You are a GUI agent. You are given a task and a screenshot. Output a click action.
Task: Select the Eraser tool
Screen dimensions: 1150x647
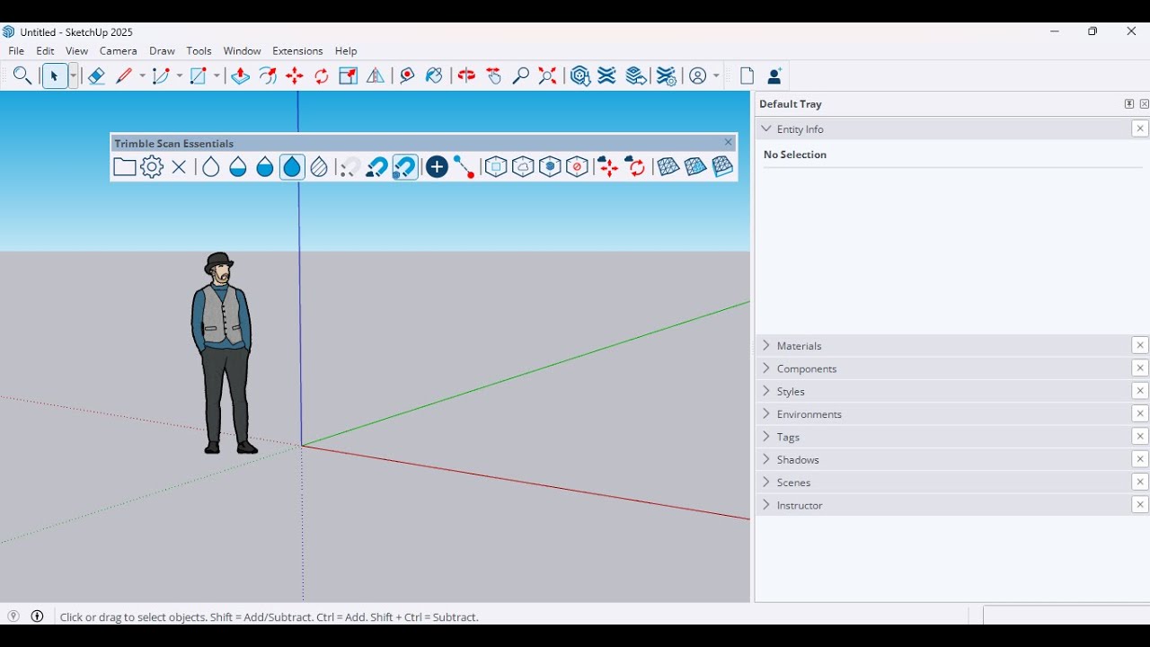(96, 76)
